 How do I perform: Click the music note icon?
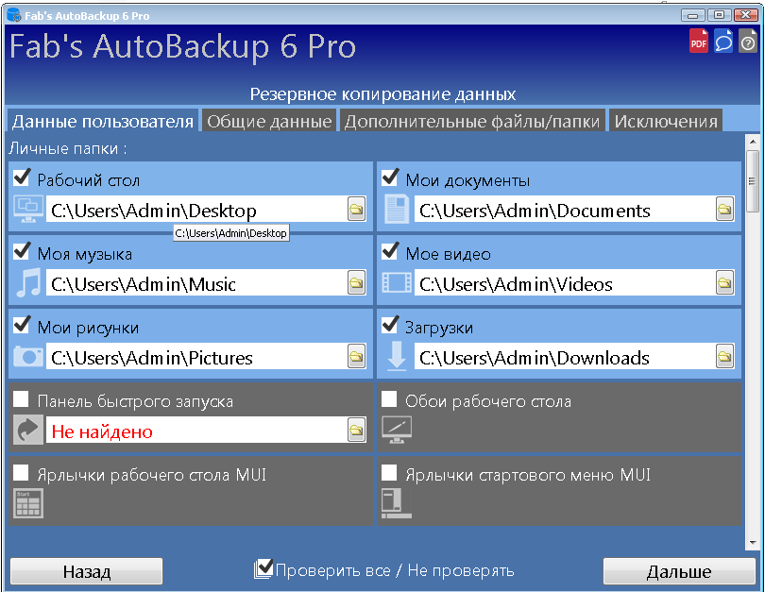click(x=28, y=282)
